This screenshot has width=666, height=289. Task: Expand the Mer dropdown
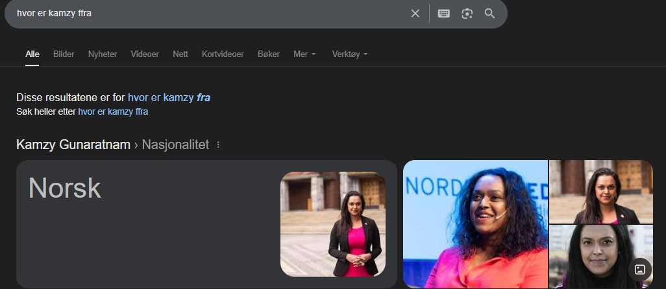(x=304, y=54)
